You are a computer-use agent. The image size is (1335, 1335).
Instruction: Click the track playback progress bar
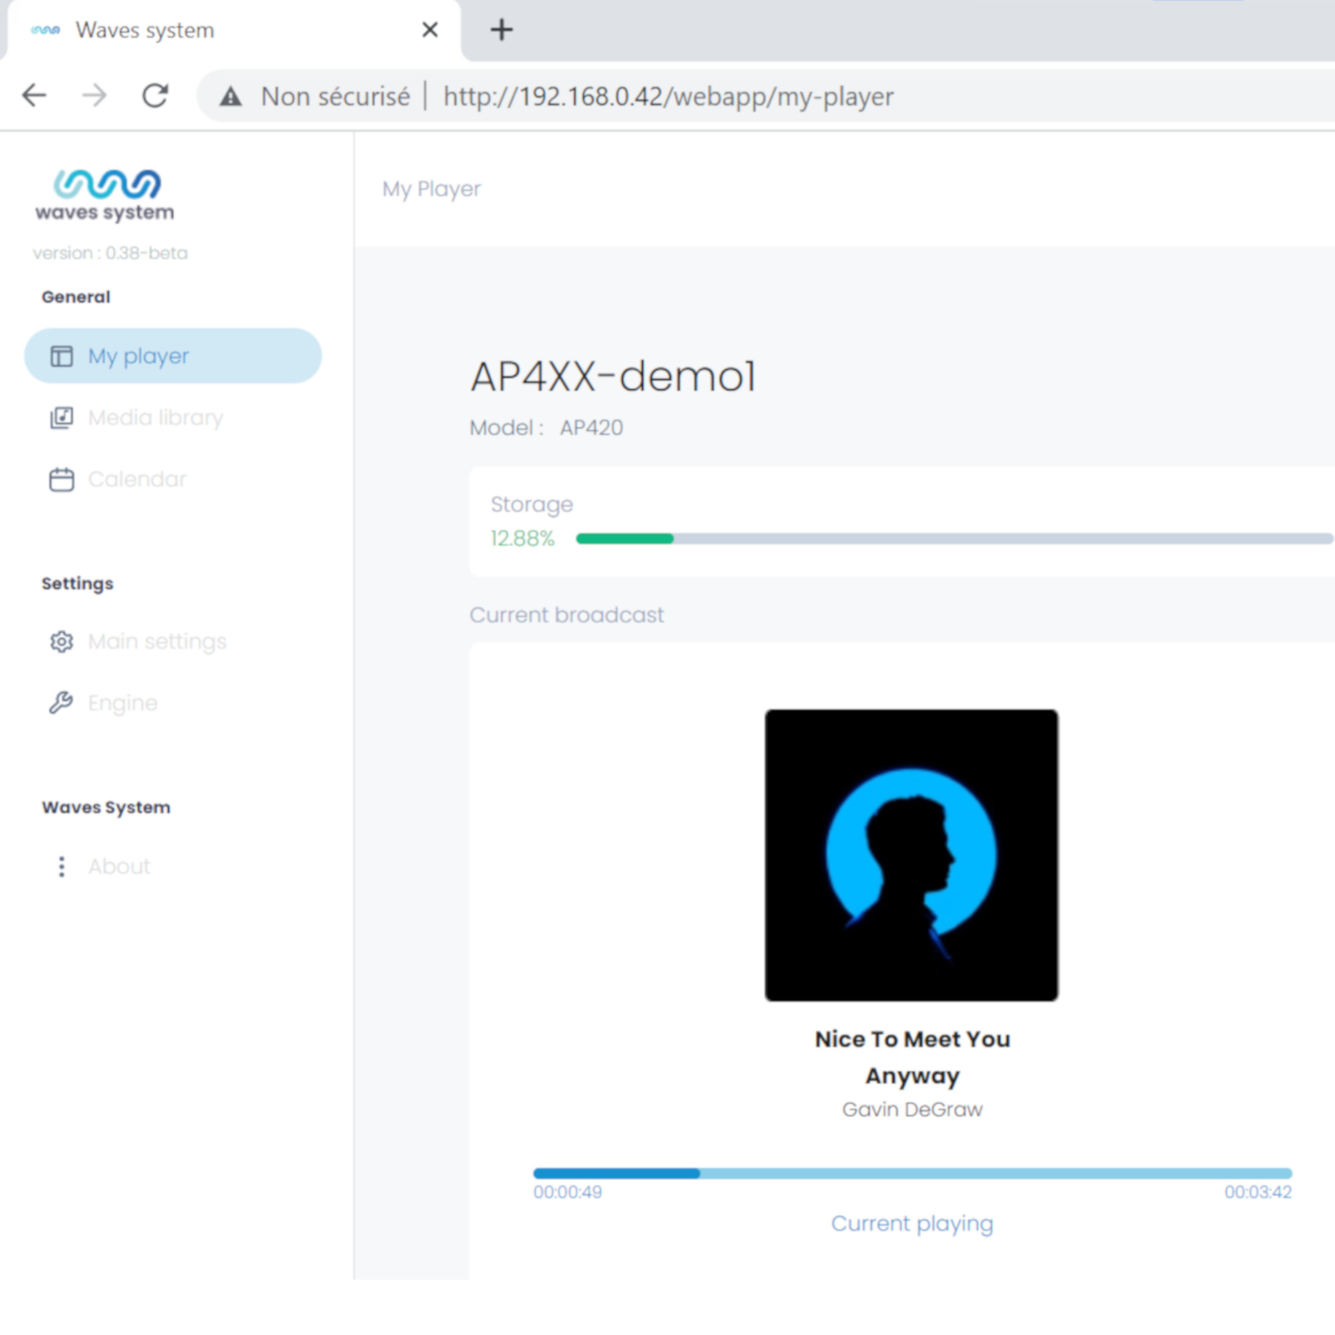tap(911, 1173)
